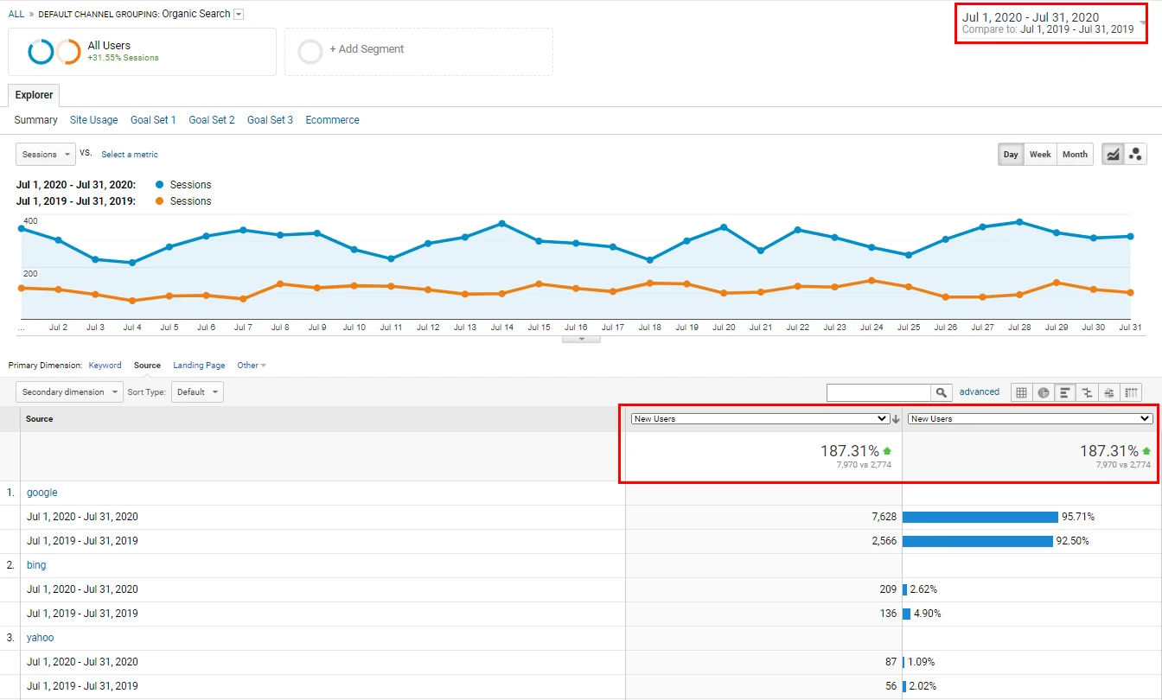Switch graph granularity to Month
The width and height of the screenshot is (1162, 700).
pos(1074,154)
